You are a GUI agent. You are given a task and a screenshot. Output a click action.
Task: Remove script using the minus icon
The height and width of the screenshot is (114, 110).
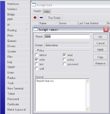point(41,17)
